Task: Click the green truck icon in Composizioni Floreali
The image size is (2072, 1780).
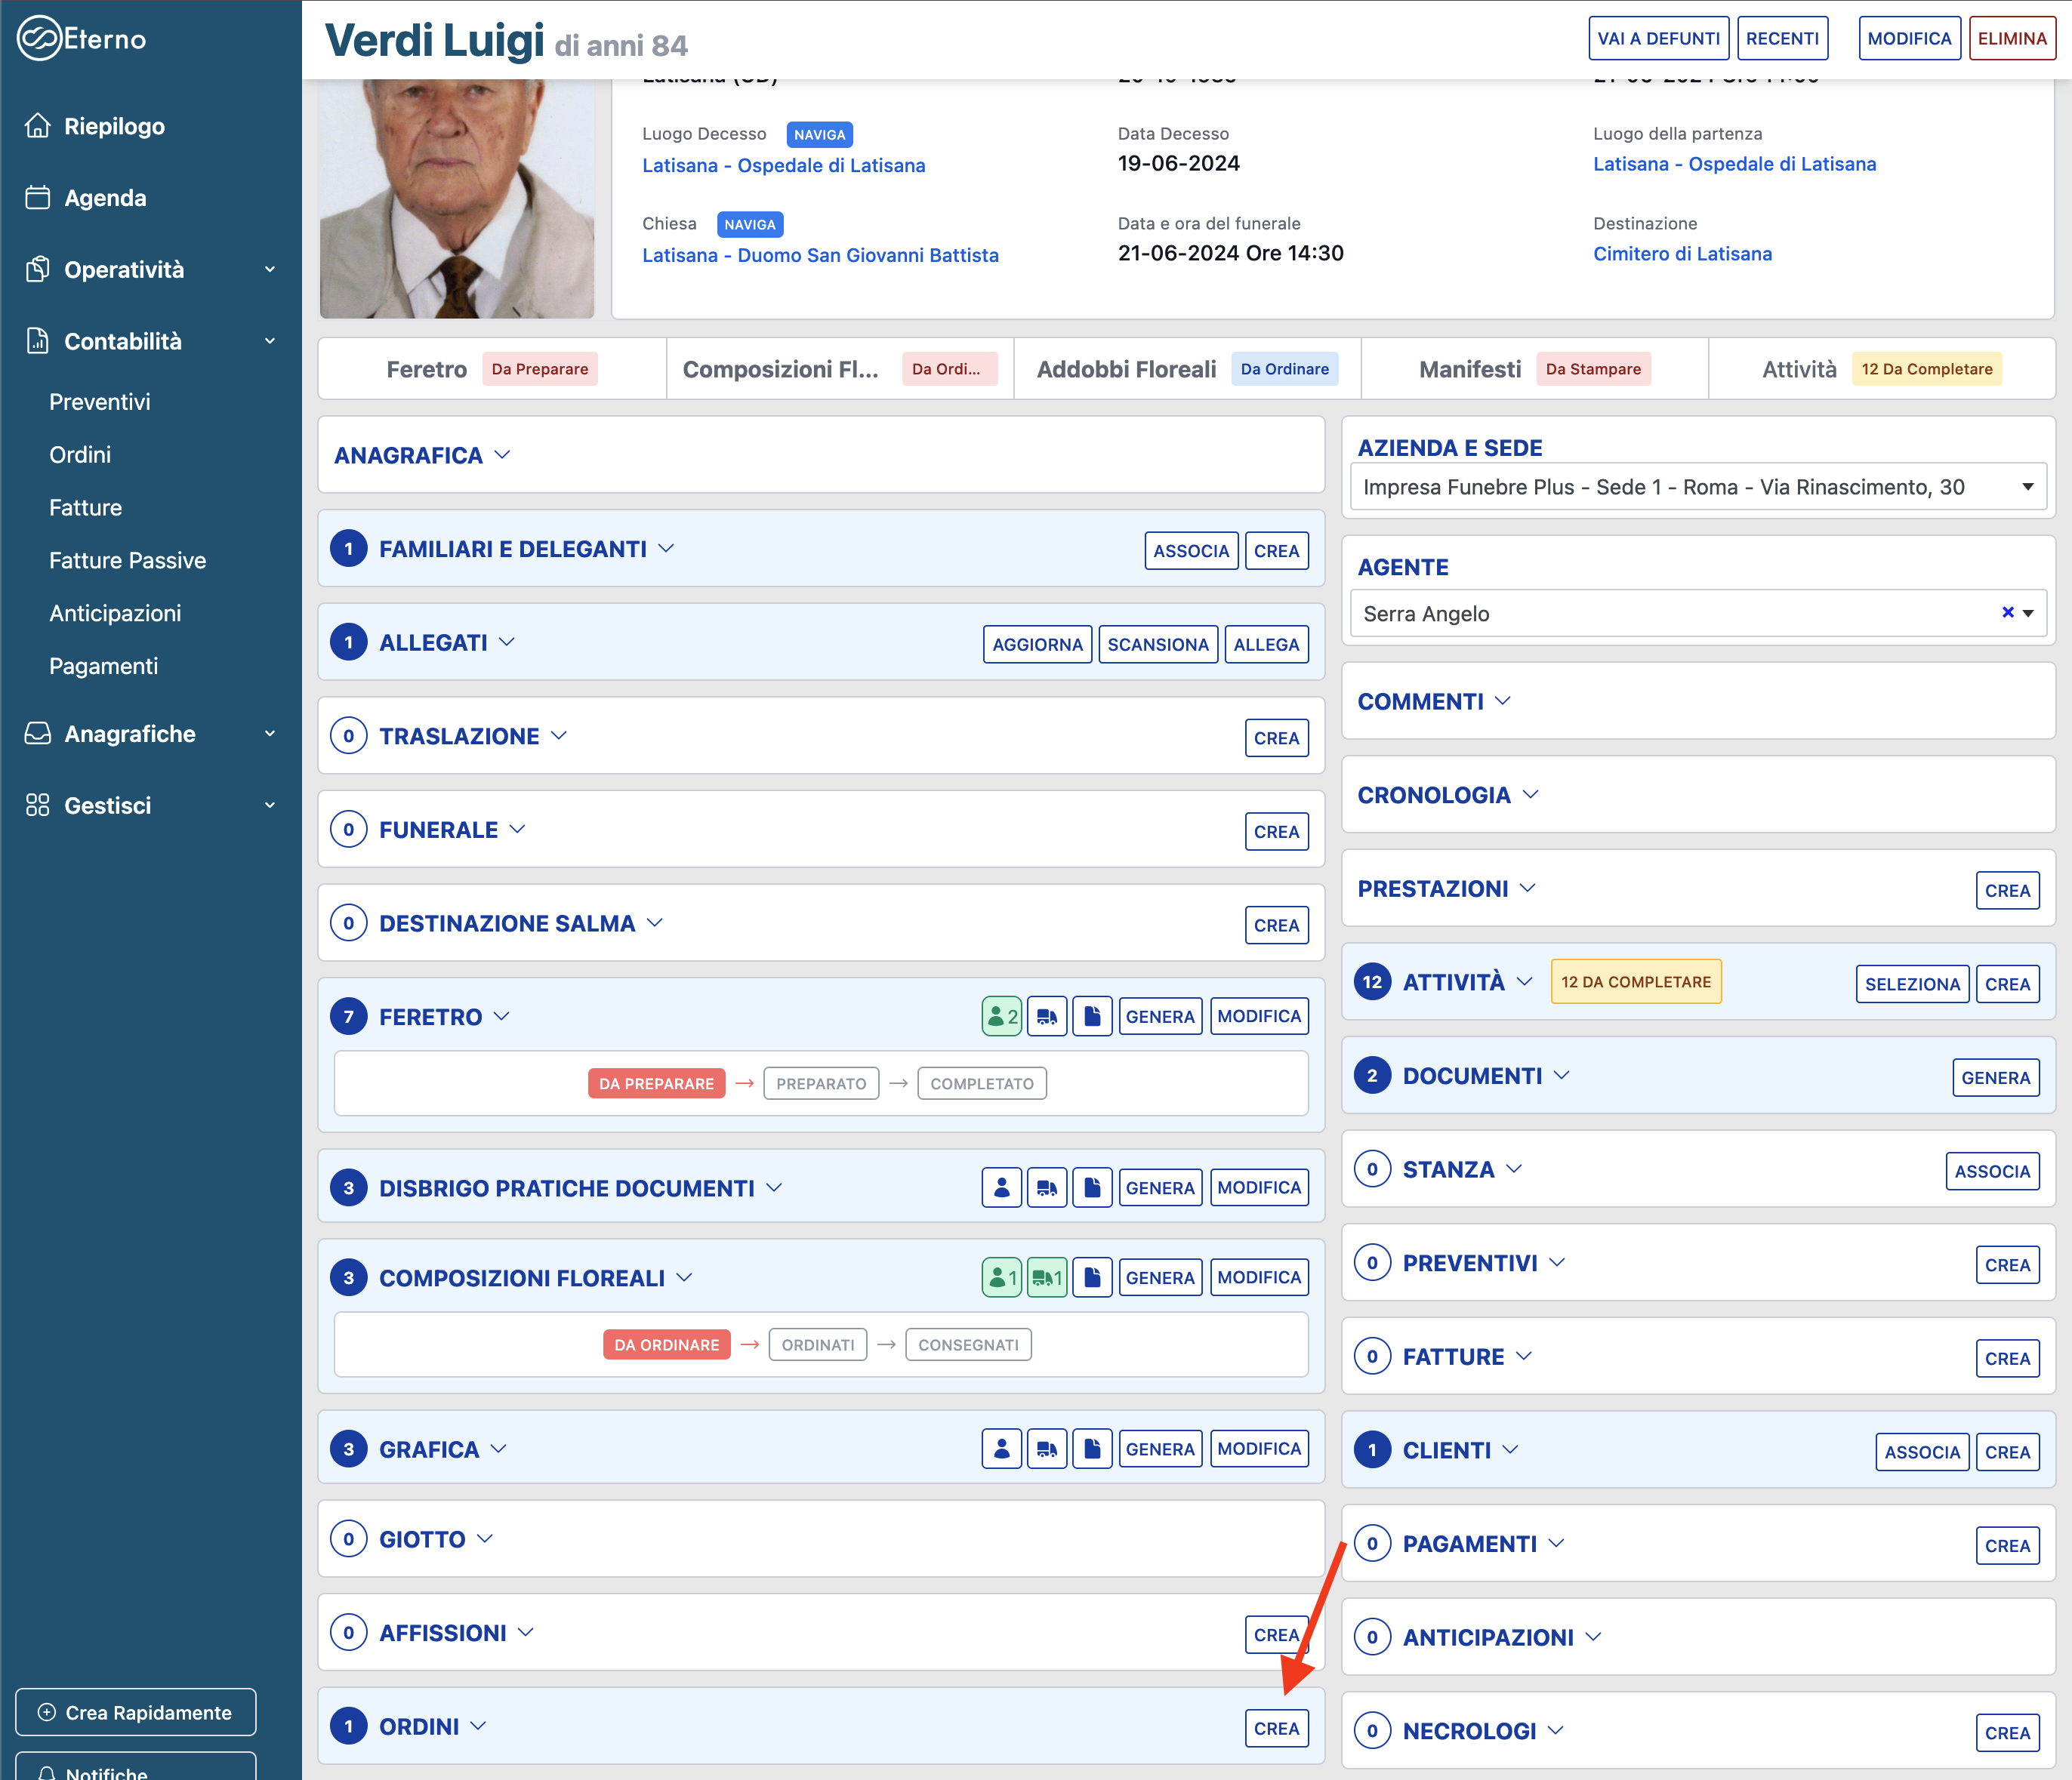Action: tap(1046, 1277)
